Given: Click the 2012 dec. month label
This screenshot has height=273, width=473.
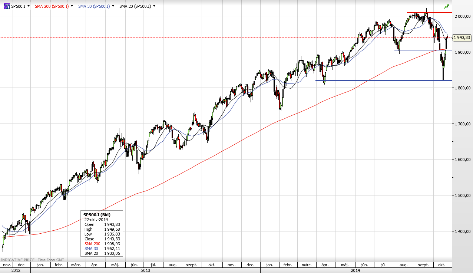Looking at the screenshot, I should (21, 265).
